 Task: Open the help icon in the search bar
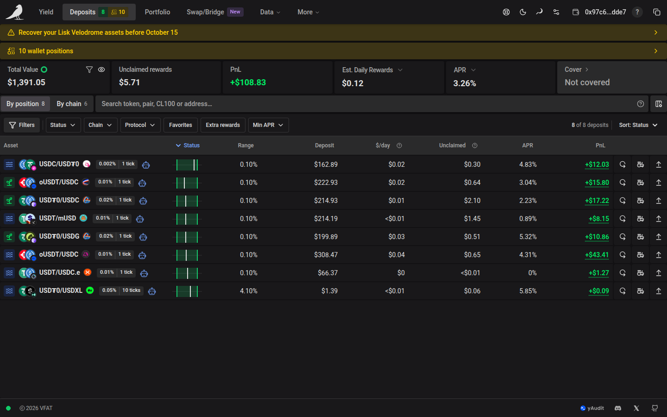click(x=641, y=104)
